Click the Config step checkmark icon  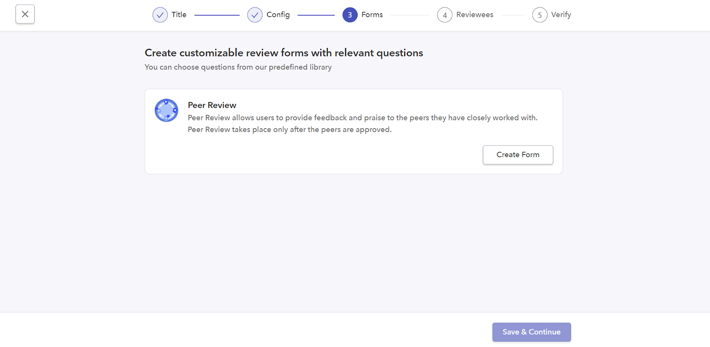coord(255,15)
